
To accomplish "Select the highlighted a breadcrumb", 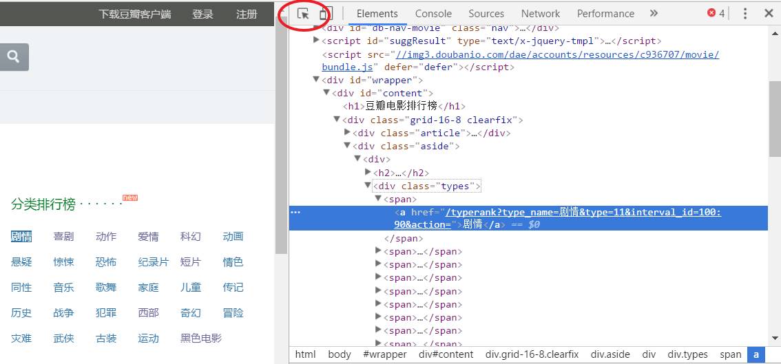I will pos(756,354).
